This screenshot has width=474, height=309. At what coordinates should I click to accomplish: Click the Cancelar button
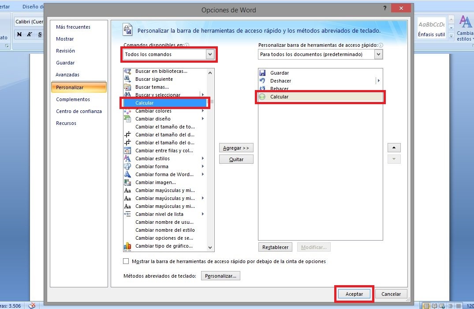click(391, 294)
